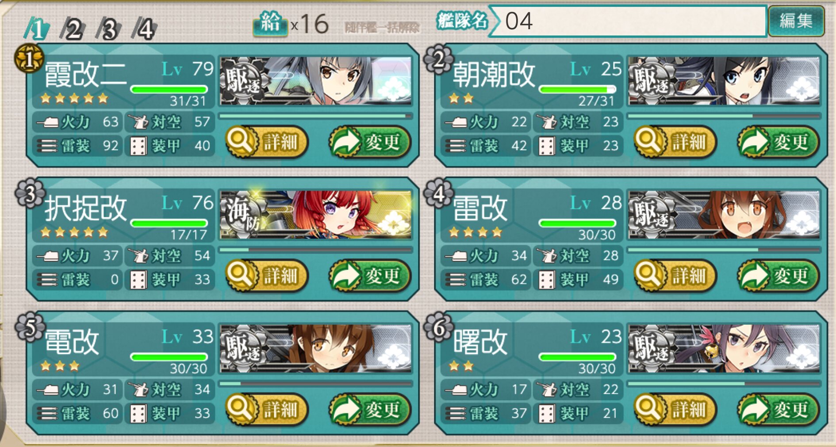The height and width of the screenshot is (447, 836).
Task: Open 詳細 details for 曙改
Action: [x=675, y=409]
